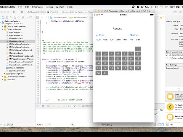This screenshot has height=137, width=183.
Task: Click the Debug View Hierarchy icon
Action: tap(69, 106)
